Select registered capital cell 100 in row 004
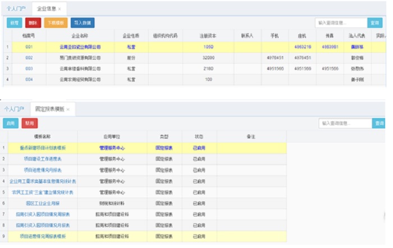 (x=208, y=79)
